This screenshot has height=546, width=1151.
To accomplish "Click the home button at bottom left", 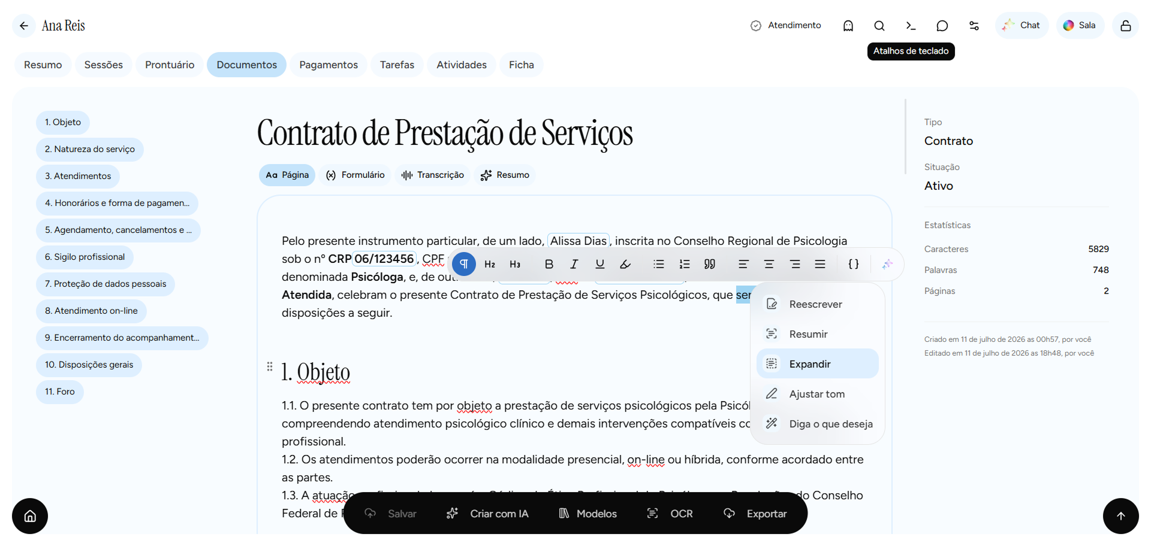I will [x=30, y=516].
